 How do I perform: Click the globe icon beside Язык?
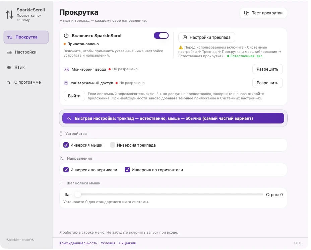tap(9, 67)
